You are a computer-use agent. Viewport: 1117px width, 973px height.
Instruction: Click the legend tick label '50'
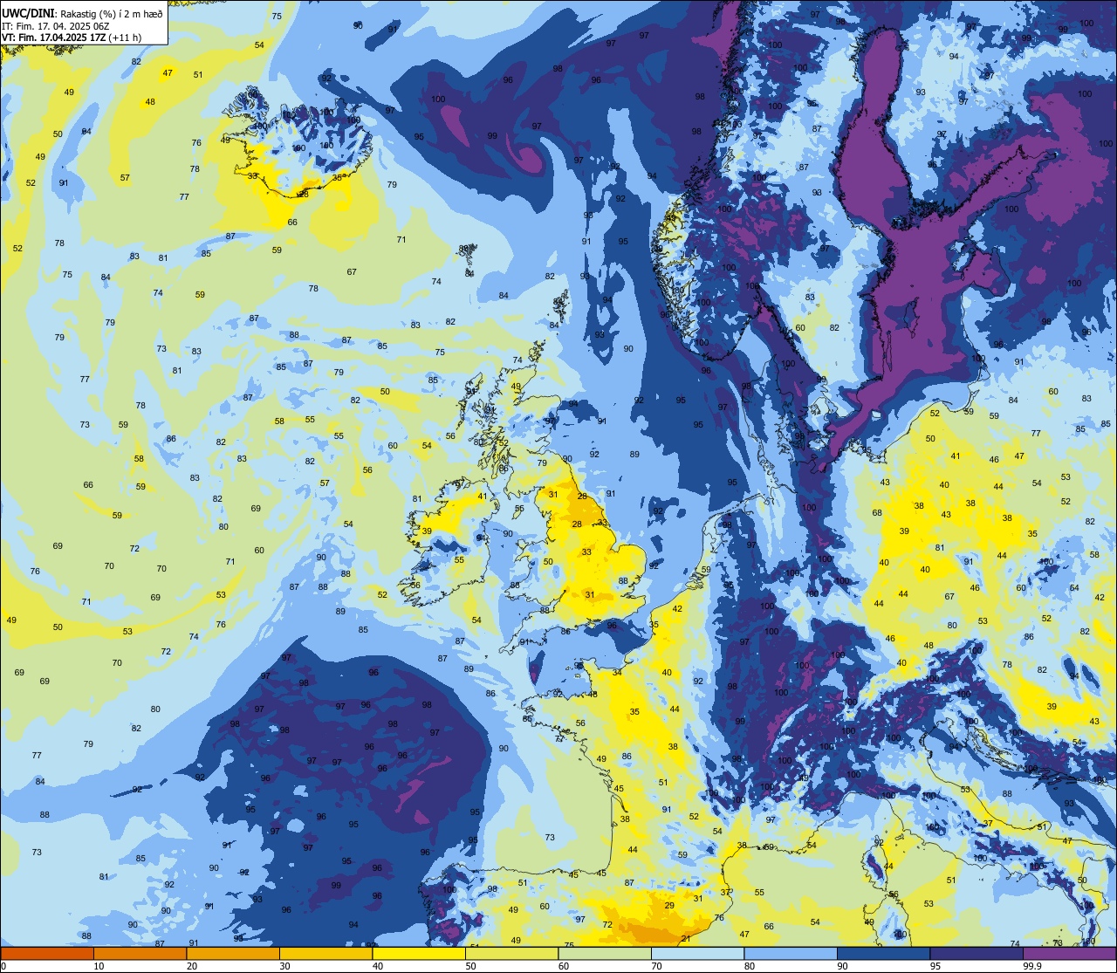tap(470, 966)
